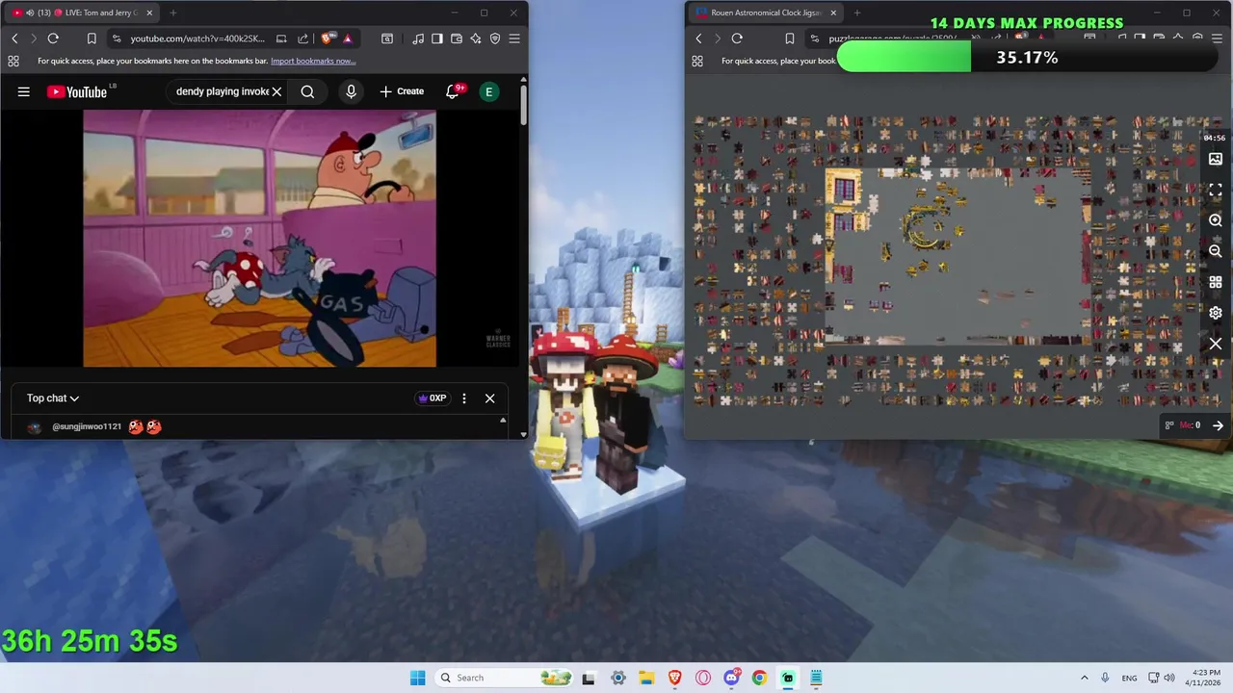1233x693 pixels.
Task: Select the Rouen Astronomical Clock Jigsaw tab
Action: pyautogui.click(x=764, y=13)
